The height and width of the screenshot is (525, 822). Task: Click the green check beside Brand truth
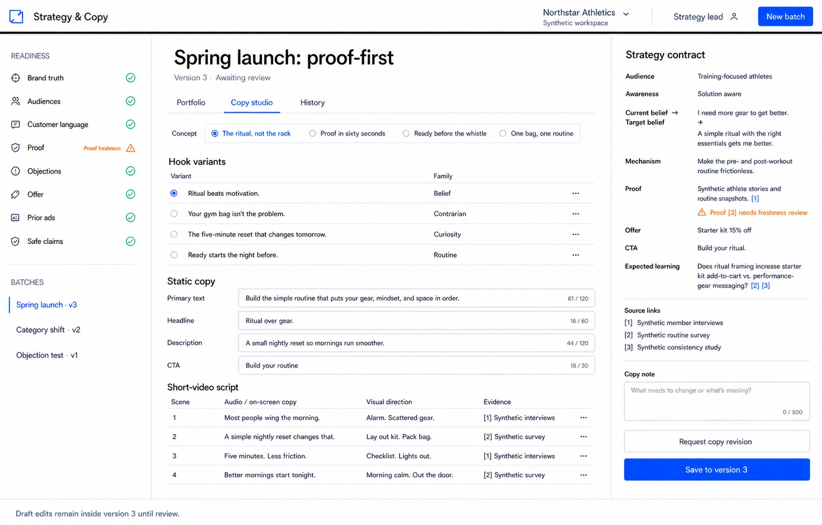point(131,78)
